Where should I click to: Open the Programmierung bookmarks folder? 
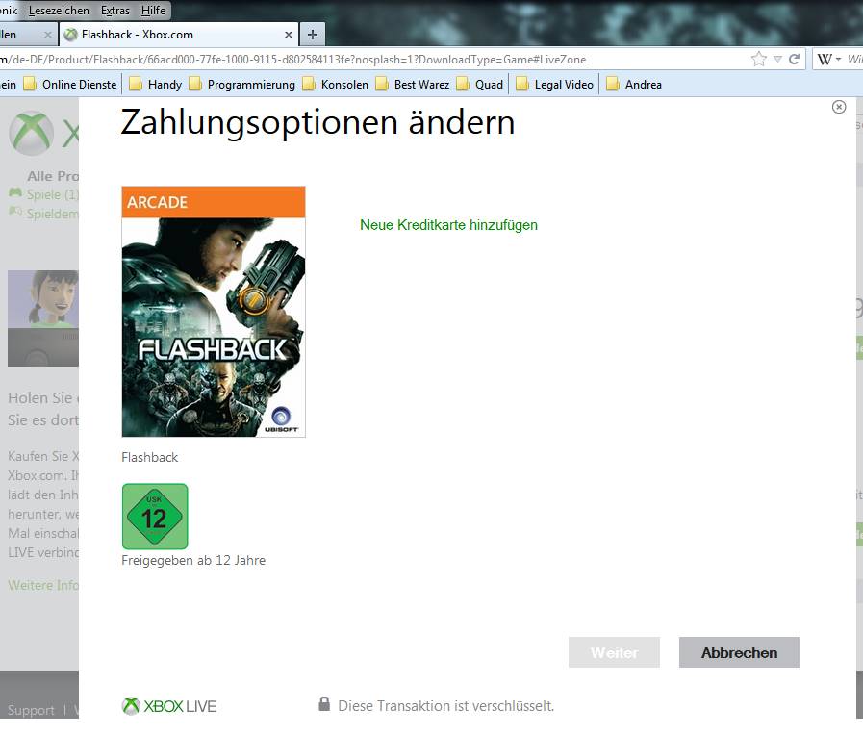pos(241,85)
